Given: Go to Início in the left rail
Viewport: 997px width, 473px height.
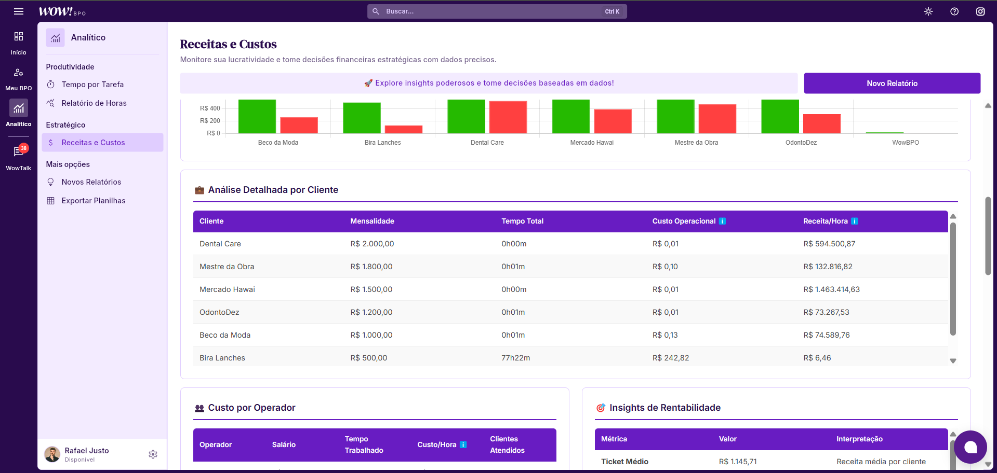Looking at the screenshot, I should click(19, 42).
